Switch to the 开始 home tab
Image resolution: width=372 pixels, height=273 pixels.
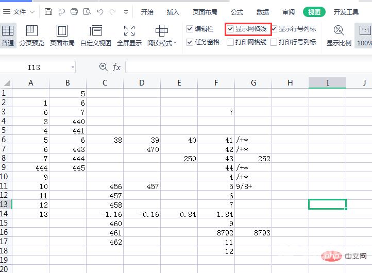pyautogui.click(x=147, y=12)
